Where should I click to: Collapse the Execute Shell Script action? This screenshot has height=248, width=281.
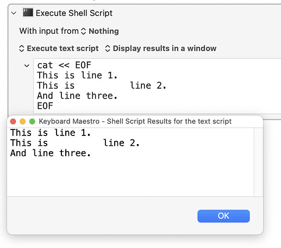(x=14, y=13)
